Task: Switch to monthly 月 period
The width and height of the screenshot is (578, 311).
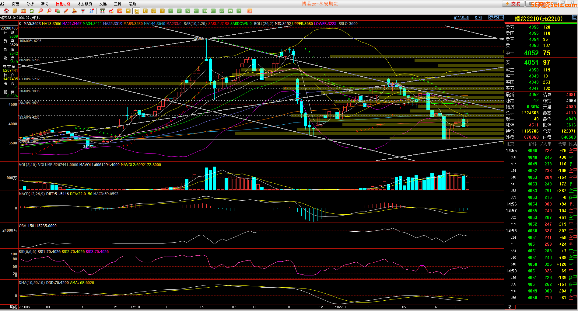Action: pyautogui.click(x=145, y=11)
